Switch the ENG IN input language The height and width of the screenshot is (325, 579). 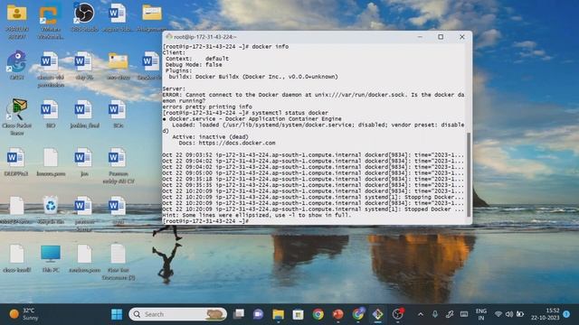click(x=481, y=314)
